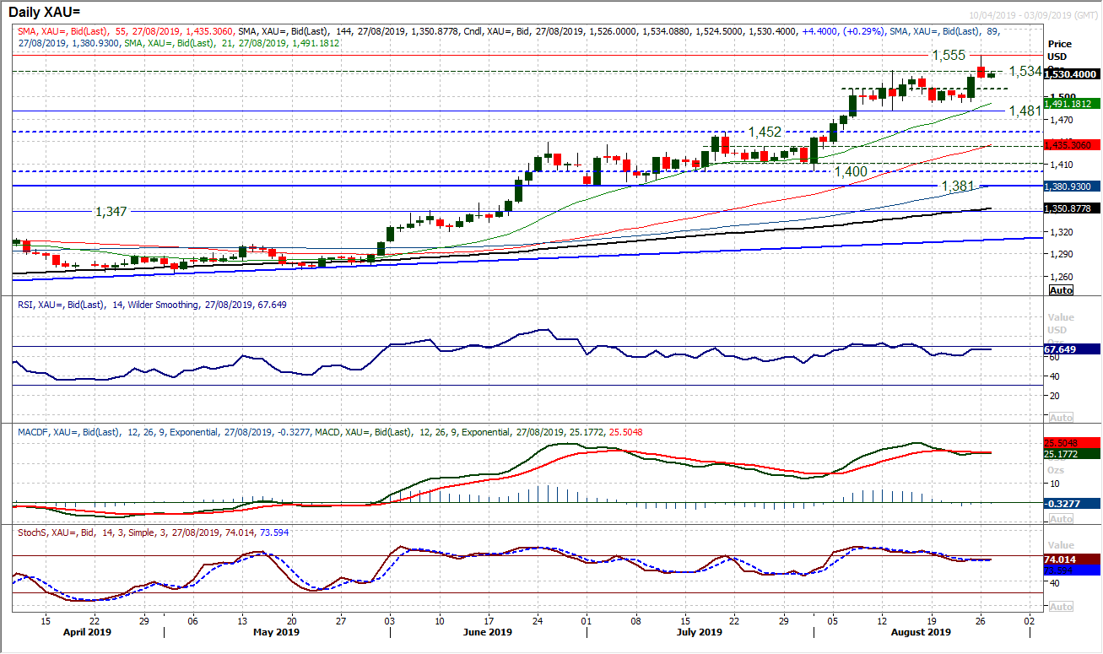The height and width of the screenshot is (654, 1103).
Task: Click the August 2019 date axis label
Action: (920, 631)
